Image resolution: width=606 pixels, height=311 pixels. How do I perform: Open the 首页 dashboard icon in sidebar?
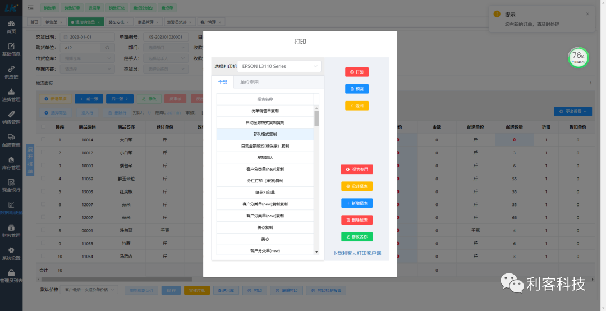[11, 26]
